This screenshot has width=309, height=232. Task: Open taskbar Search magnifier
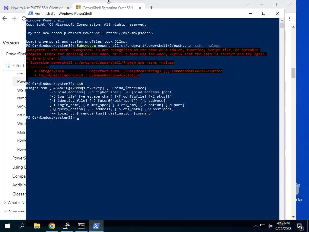(x=22, y=226)
